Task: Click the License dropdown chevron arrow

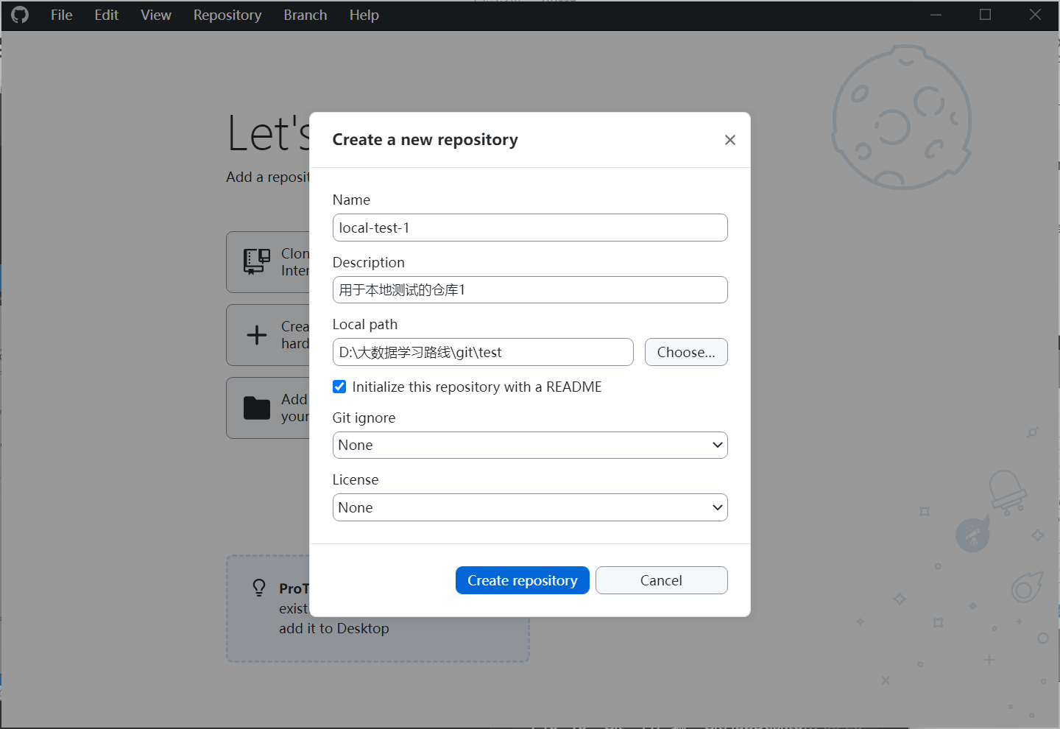Action: click(717, 507)
